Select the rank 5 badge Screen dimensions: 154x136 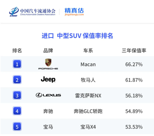[x=17, y=127]
